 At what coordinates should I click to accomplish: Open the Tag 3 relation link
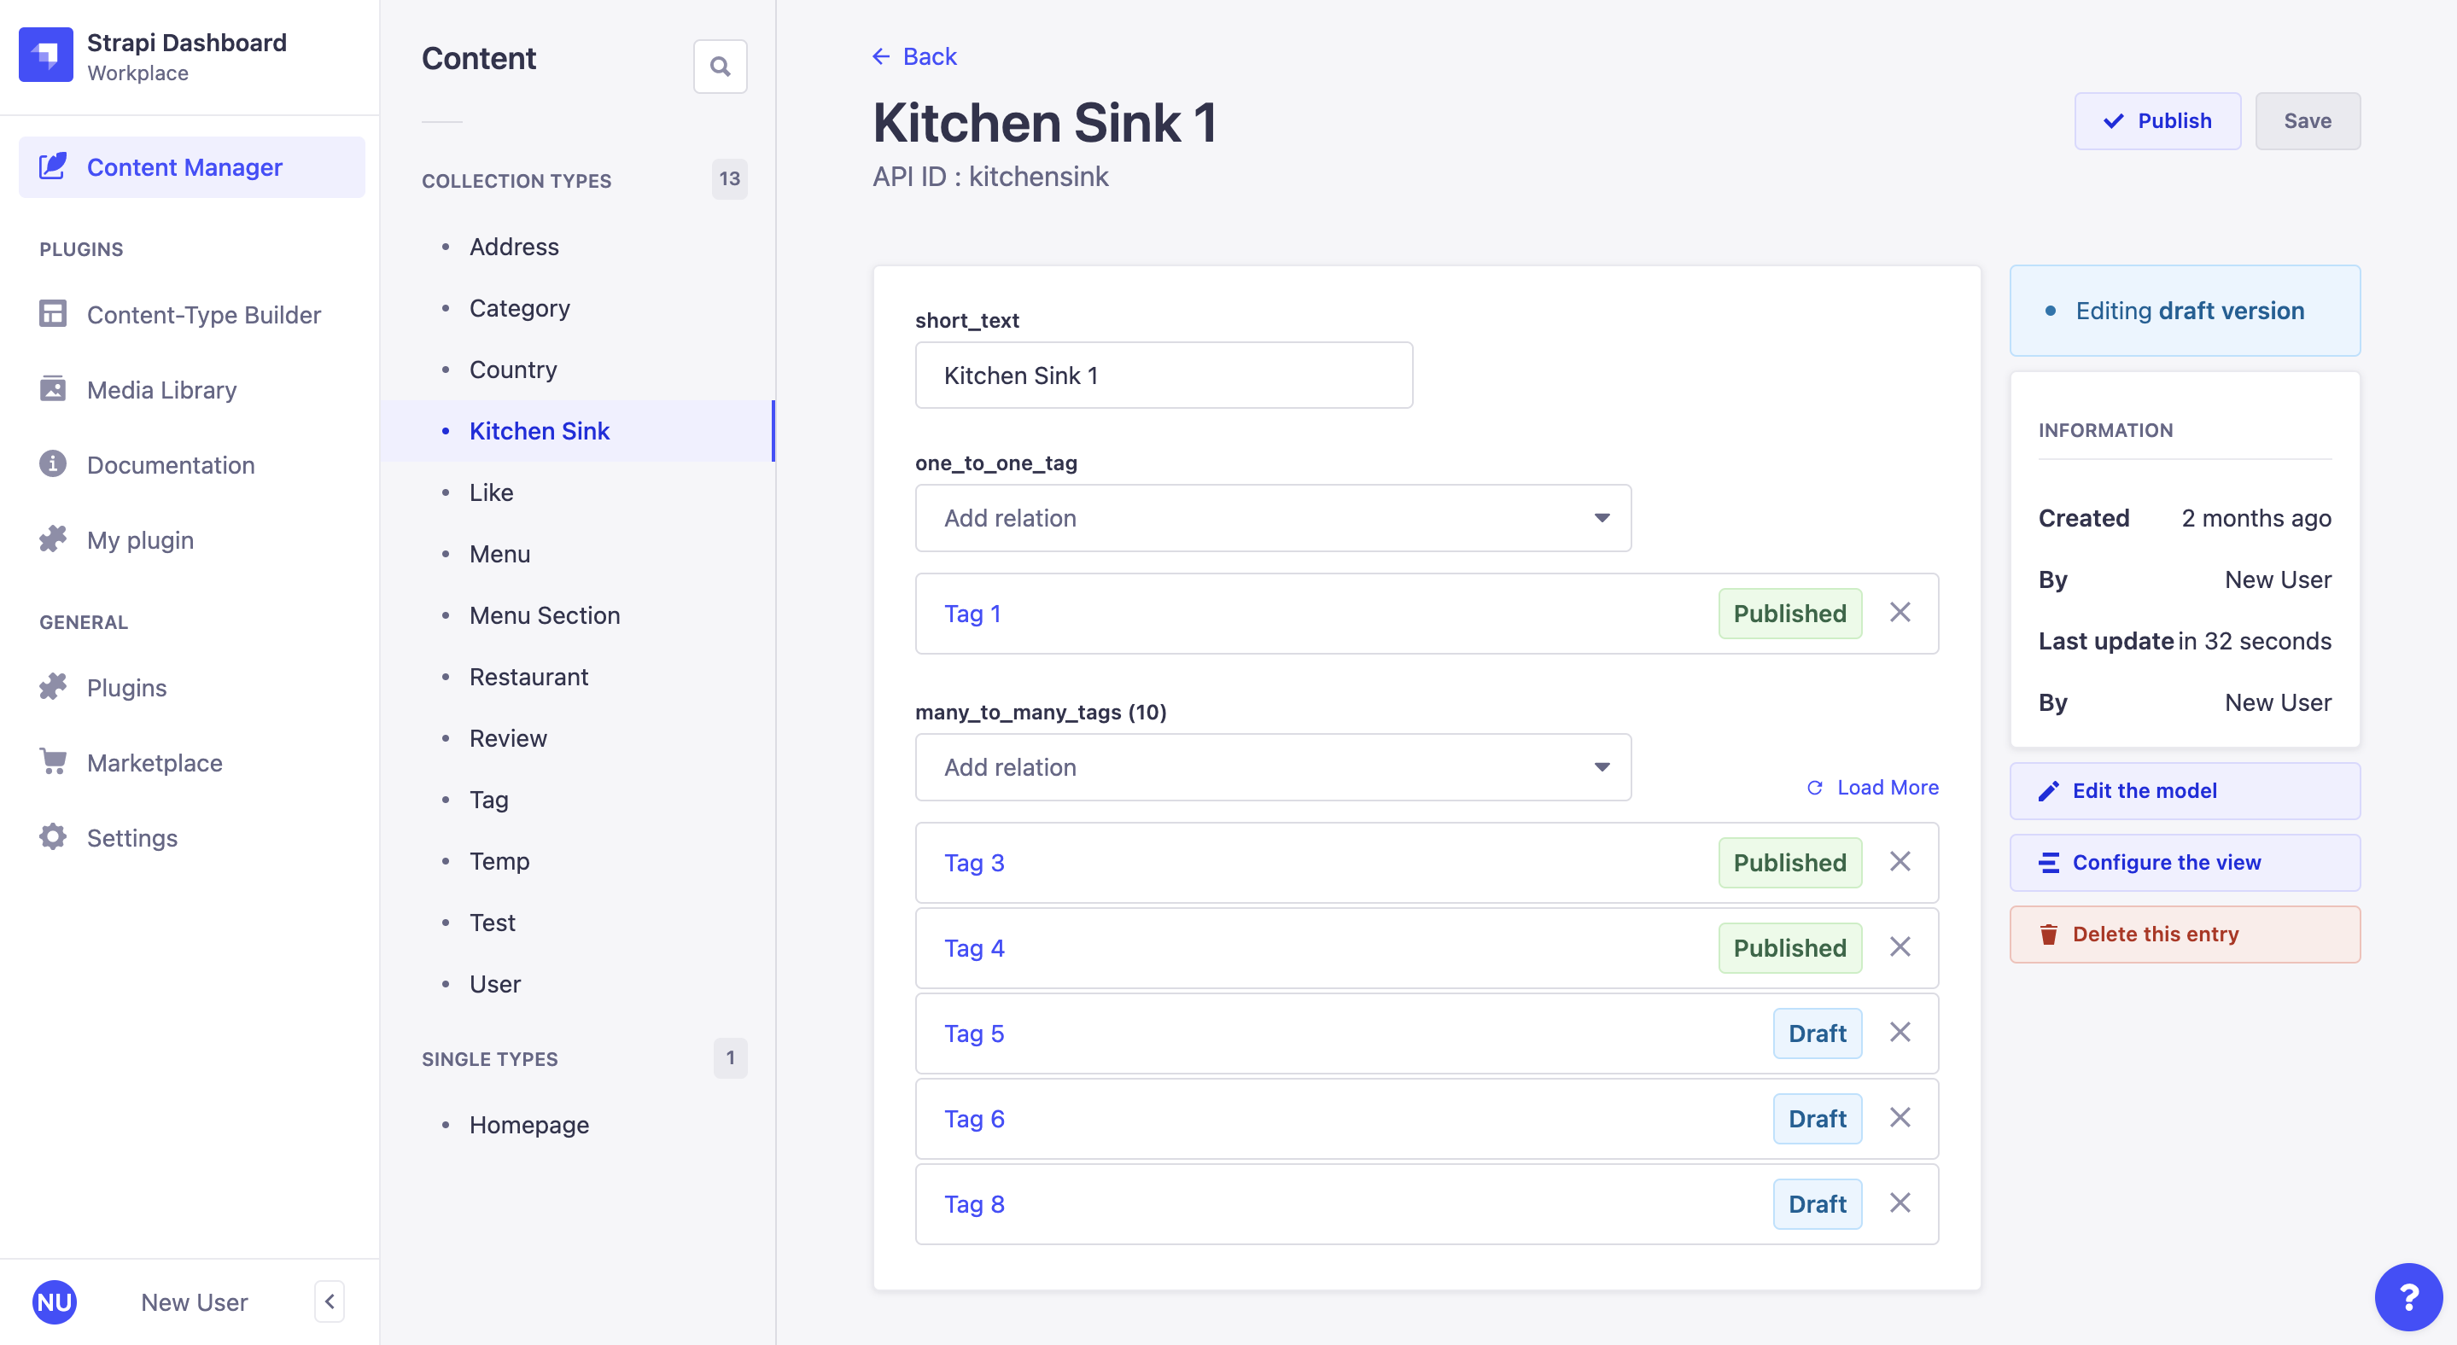(974, 863)
